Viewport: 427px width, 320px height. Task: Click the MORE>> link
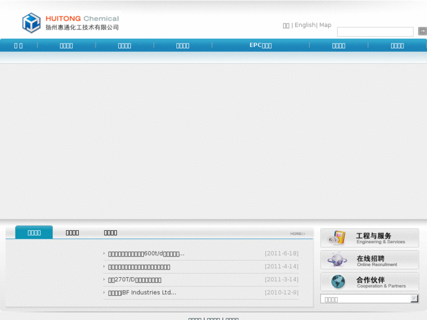(x=297, y=234)
